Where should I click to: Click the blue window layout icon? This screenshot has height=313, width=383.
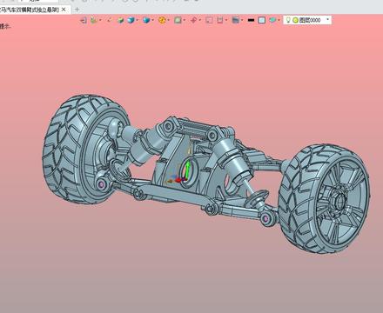[x=236, y=20]
